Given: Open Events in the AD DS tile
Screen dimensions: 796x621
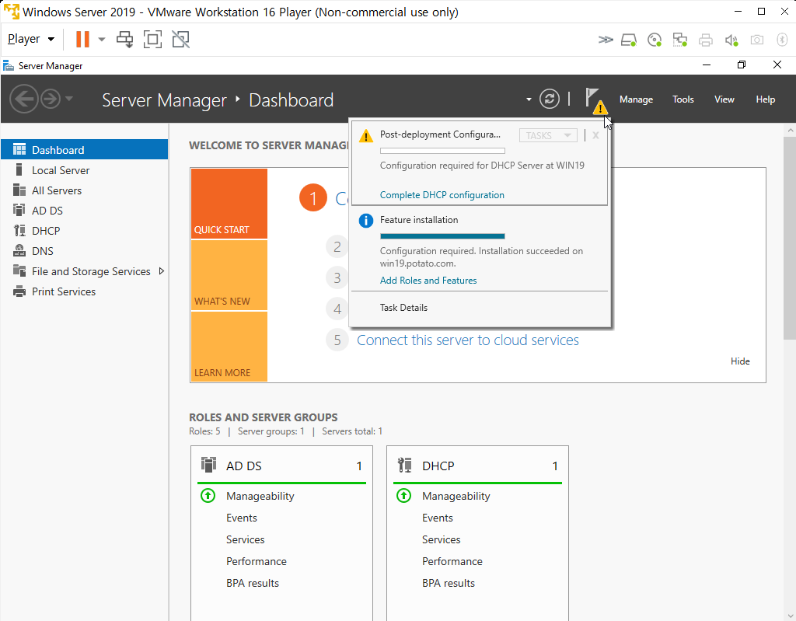Looking at the screenshot, I should [x=242, y=518].
